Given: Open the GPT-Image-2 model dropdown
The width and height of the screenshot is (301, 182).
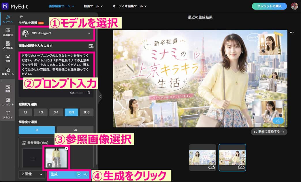Looking at the screenshot, I should 57,33.
